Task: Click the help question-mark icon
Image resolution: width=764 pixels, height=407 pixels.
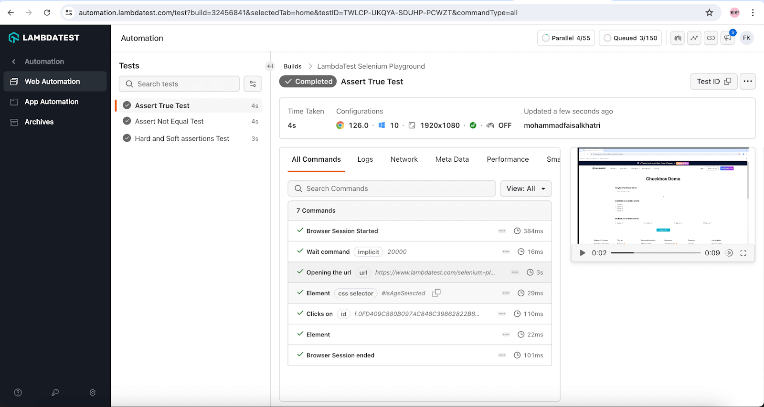Action: [18, 392]
